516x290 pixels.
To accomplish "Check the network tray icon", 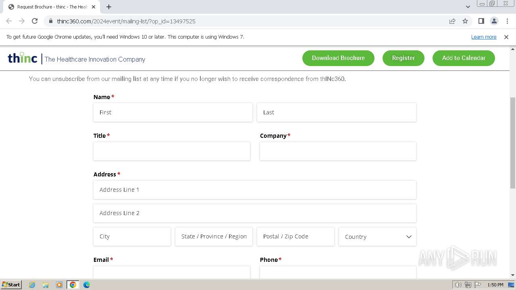I will click(468, 285).
